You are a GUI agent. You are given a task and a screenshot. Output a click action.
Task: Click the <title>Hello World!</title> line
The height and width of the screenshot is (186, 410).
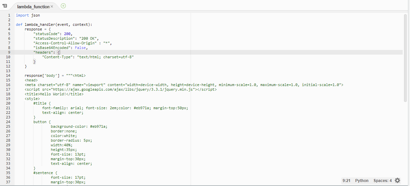54,94
